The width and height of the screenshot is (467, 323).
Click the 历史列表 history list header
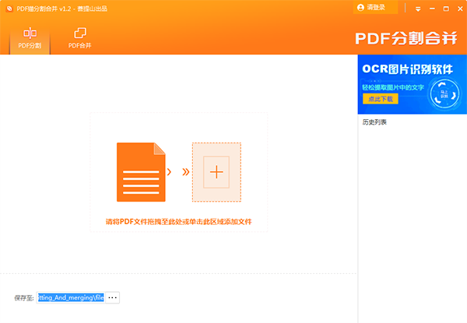coord(374,122)
